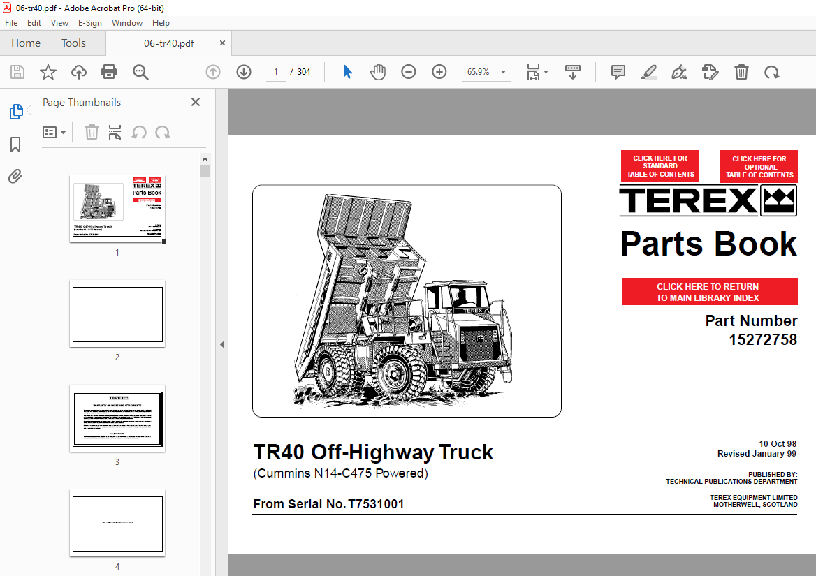
Task: Delete pages via thumbnails panel trash
Action: pos(92,133)
